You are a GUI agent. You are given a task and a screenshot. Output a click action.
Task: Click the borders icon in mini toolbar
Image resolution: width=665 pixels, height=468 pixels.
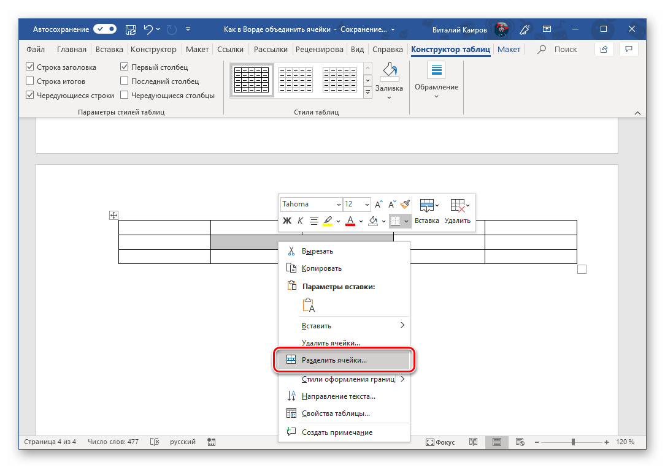(395, 221)
